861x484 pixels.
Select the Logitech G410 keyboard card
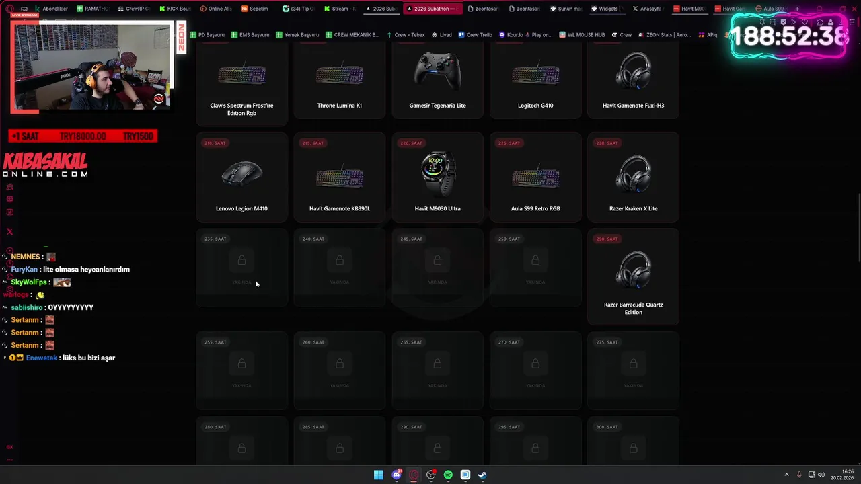click(535, 81)
